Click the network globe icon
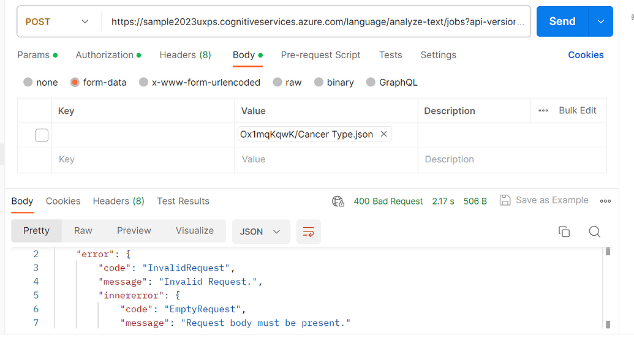 point(338,201)
